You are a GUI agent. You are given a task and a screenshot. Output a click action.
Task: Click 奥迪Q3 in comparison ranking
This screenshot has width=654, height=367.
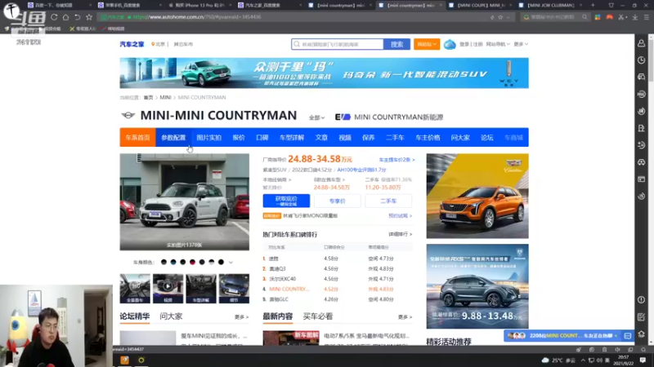pos(277,269)
